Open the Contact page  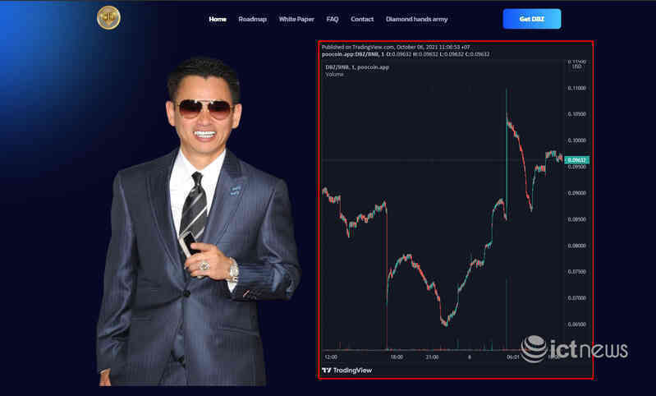[362, 19]
